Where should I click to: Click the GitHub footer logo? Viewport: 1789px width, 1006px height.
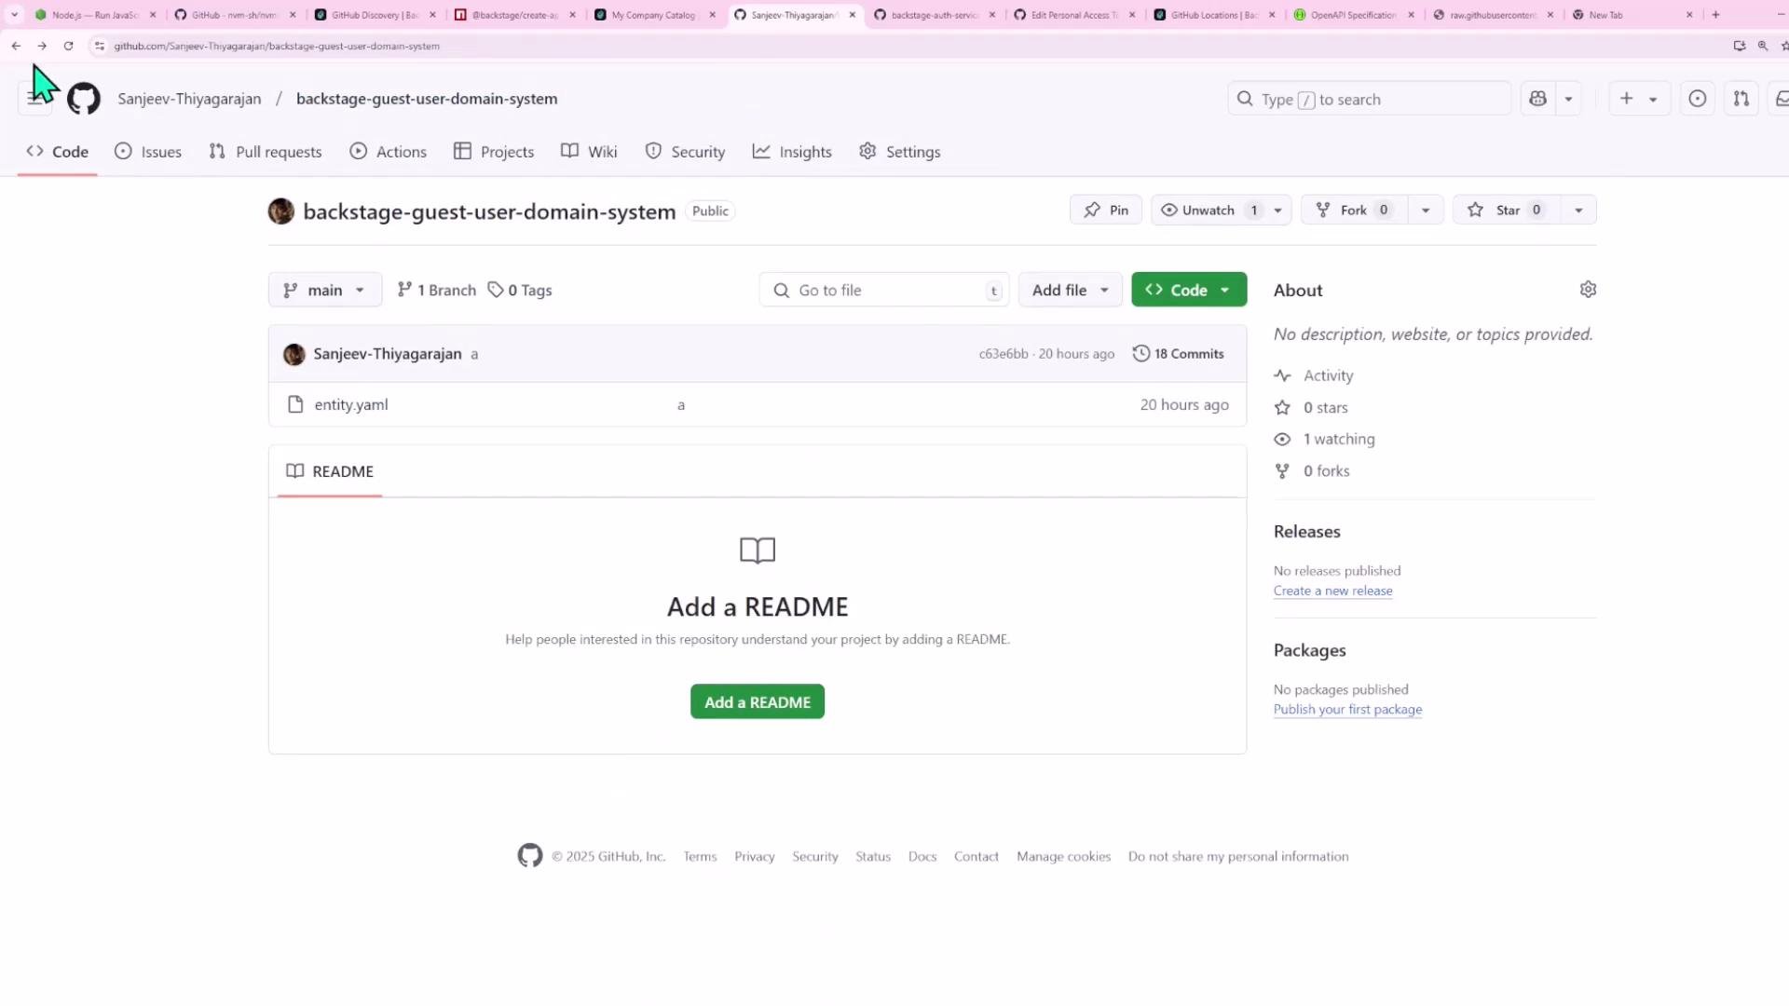(x=530, y=856)
